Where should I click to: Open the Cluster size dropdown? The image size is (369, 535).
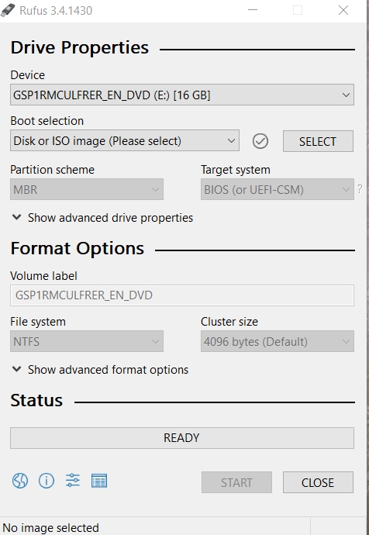coord(278,341)
